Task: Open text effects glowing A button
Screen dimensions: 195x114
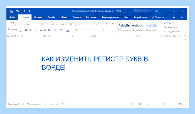Action: pos(55,30)
